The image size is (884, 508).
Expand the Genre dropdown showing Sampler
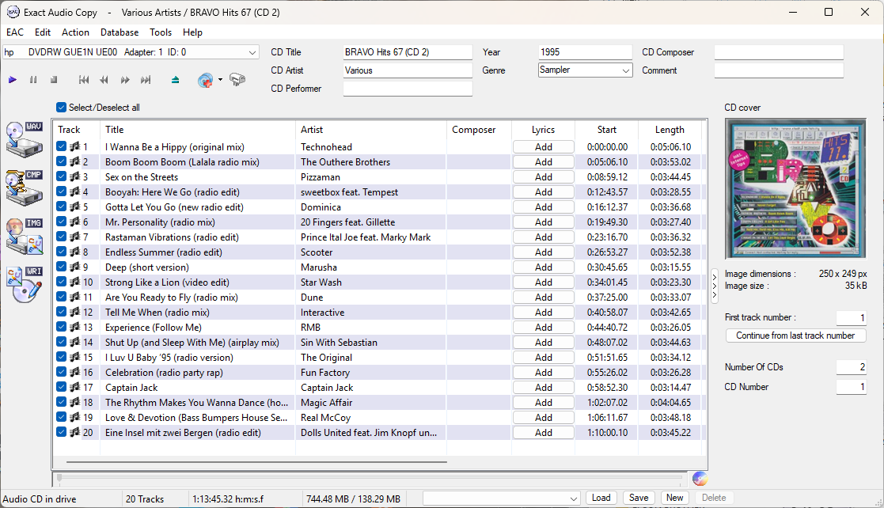click(x=626, y=70)
